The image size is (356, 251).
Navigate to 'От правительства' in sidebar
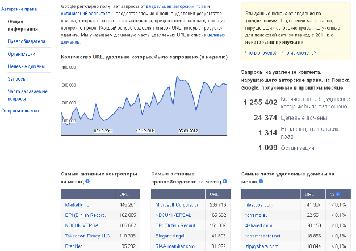(x=20, y=111)
